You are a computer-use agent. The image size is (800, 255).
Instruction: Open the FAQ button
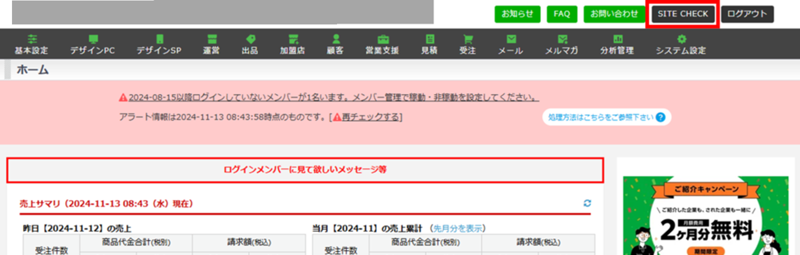coord(562,14)
